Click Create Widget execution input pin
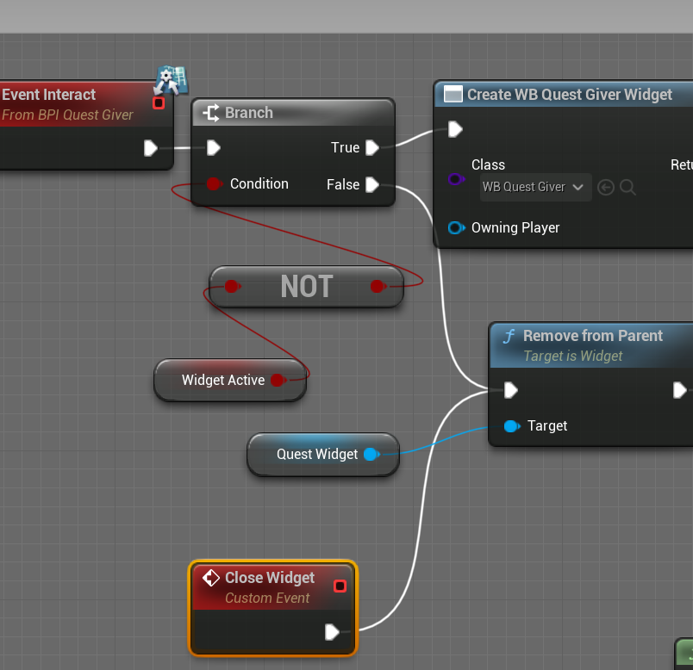Image resolution: width=693 pixels, height=670 pixels. [455, 129]
